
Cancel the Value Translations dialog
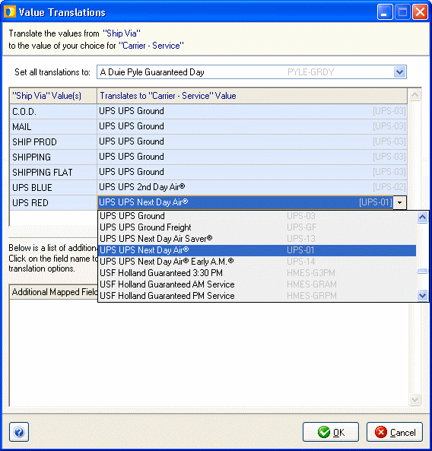[x=394, y=432]
